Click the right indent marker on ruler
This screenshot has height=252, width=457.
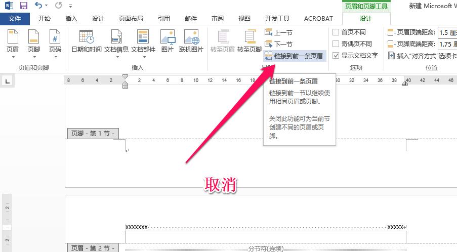[x=405, y=83]
